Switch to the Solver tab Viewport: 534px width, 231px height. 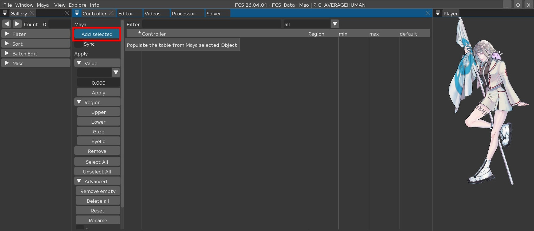(214, 13)
